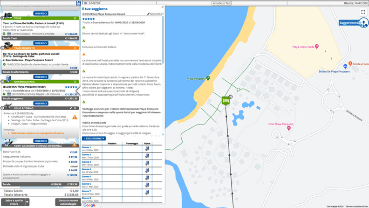
Task: Click the Mattina column header
Action: [112, 144]
